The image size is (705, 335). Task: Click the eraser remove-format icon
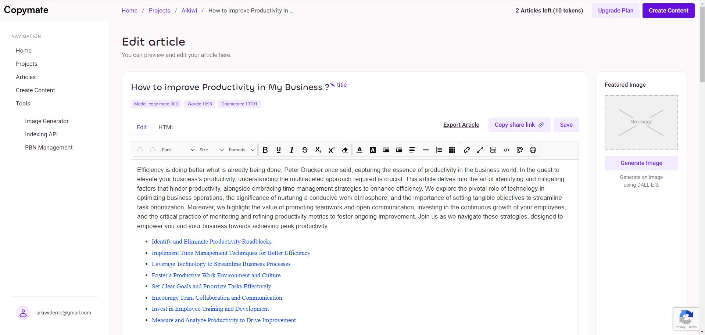click(x=344, y=150)
